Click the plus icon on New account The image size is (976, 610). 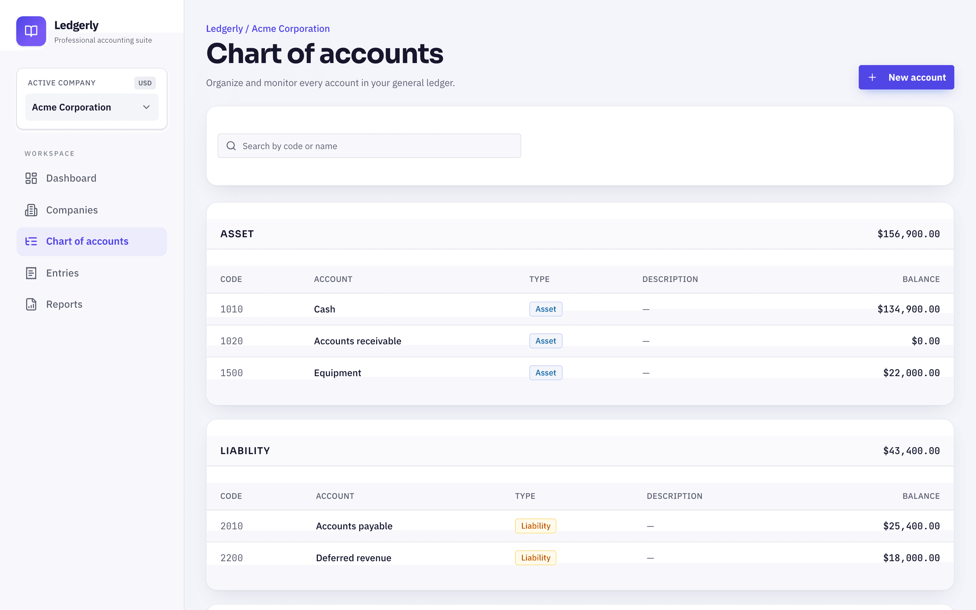(872, 77)
